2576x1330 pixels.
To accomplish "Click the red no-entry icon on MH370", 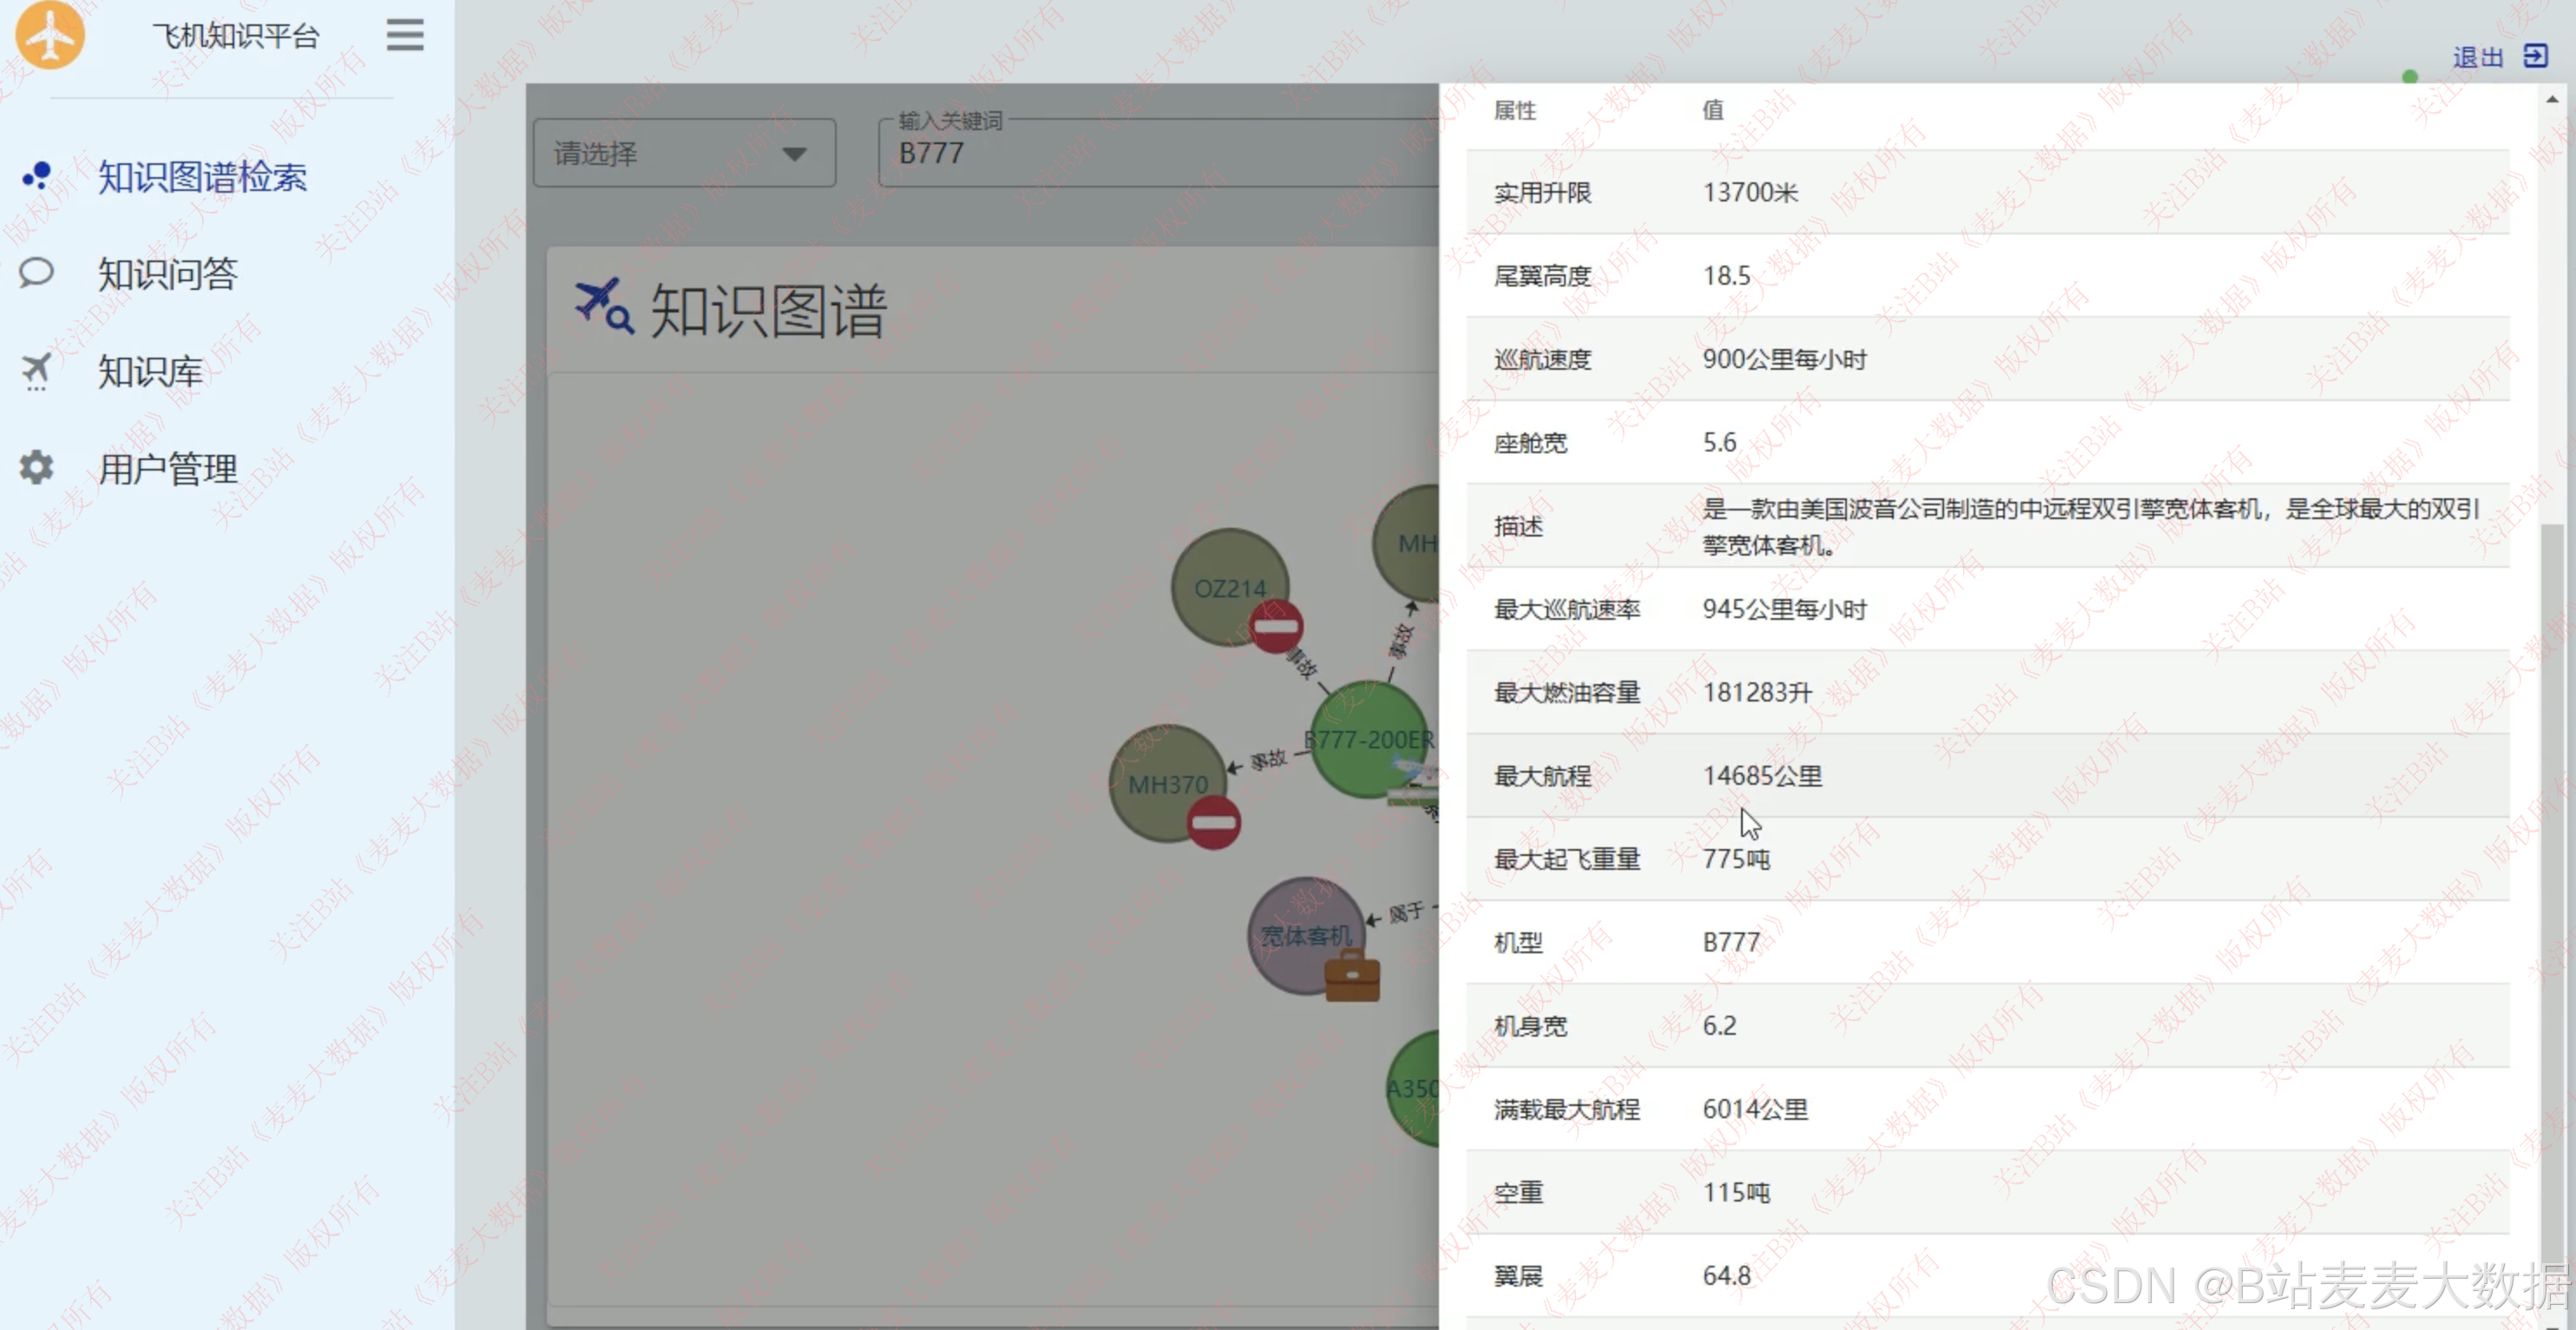I will (1213, 823).
